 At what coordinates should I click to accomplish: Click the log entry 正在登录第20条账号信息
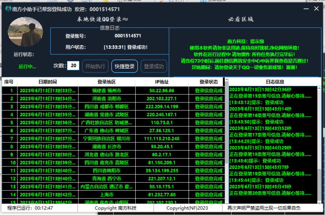pyautogui.click(x=270, y=193)
